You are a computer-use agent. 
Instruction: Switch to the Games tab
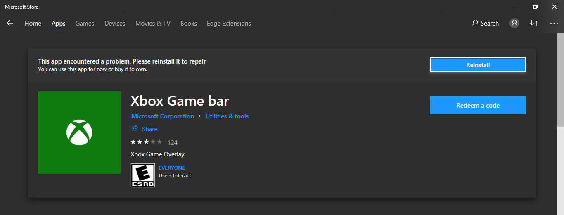85,24
